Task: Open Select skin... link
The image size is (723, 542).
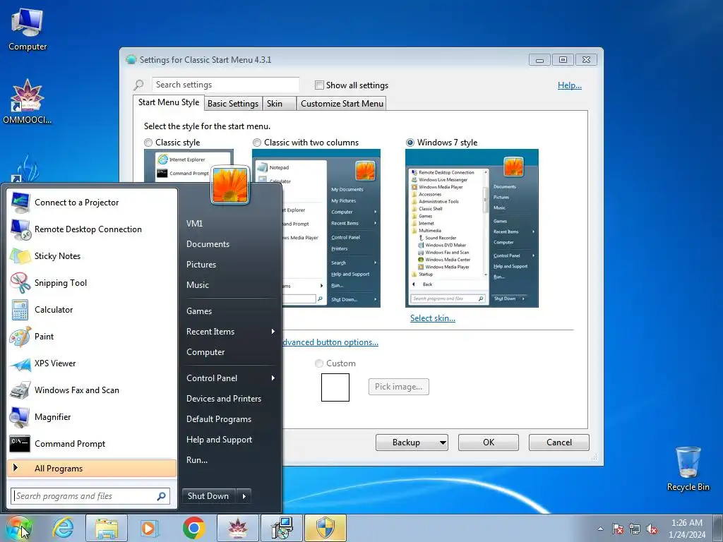Action: click(x=433, y=318)
